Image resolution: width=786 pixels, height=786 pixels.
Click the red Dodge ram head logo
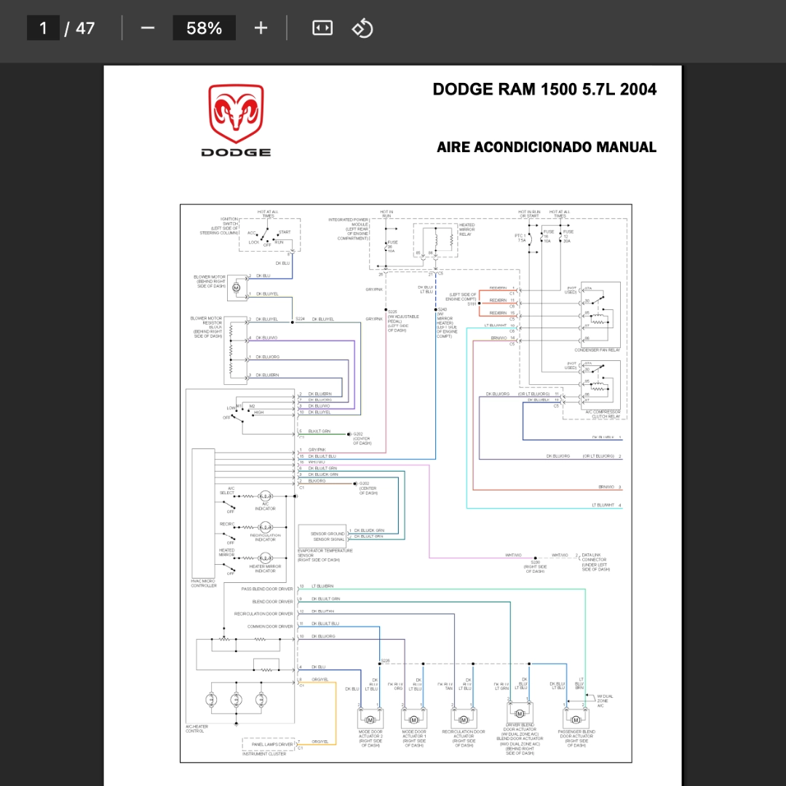tap(236, 114)
